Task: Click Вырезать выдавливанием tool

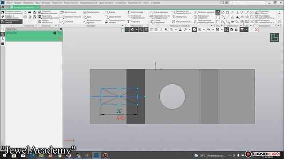Action: [x=48, y=17]
